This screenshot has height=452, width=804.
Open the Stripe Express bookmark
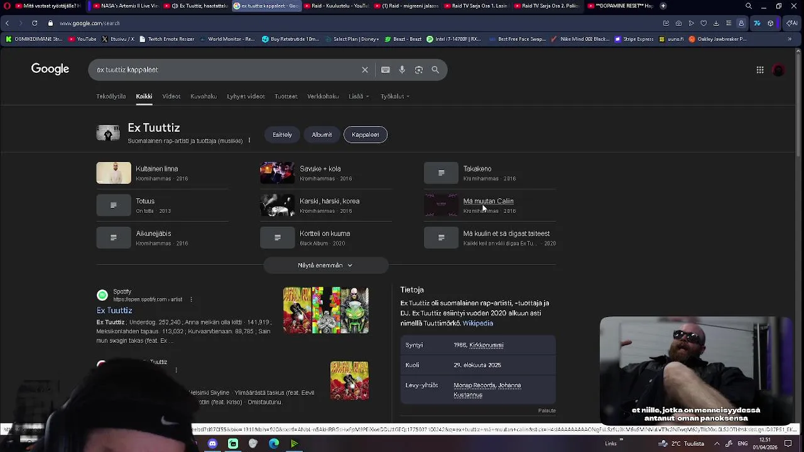(634, 39)
